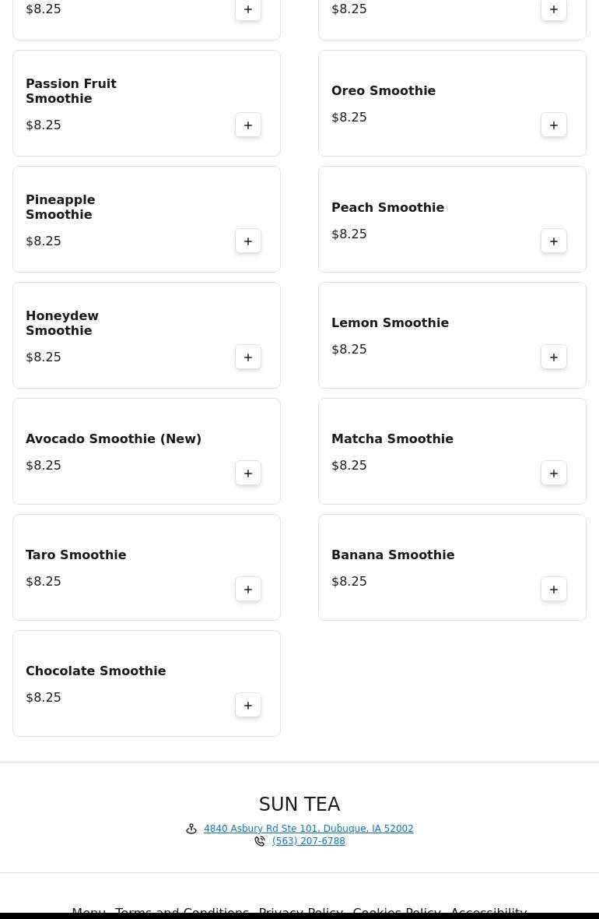Click plus button for Peach Smoothie
599x919 pixels.
pyautogui.click(x=554, y=241)
